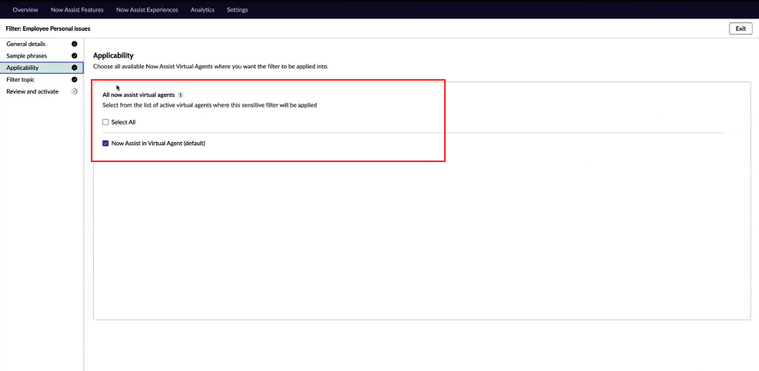This screenshot has width=759, height=371.
Task: Open the Overview tab
Action: coord(25,10)
